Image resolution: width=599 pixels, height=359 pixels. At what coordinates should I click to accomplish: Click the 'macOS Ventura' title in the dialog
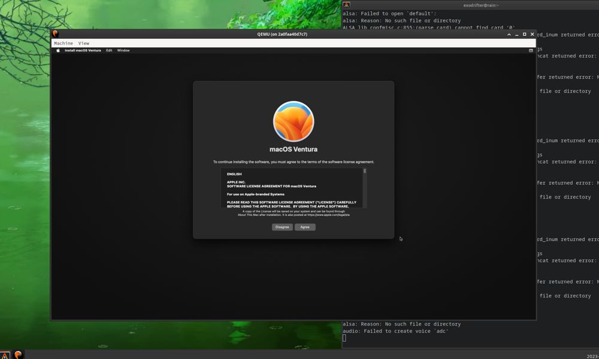(294, 149)
